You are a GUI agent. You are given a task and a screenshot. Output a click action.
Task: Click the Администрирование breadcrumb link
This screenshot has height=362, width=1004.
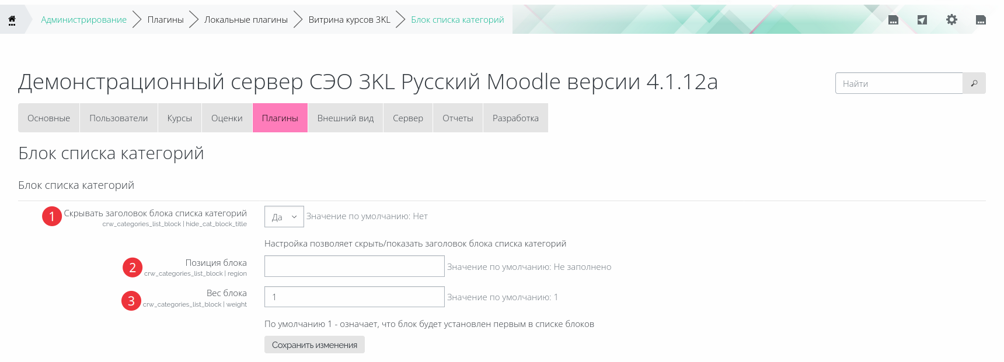click(x=84, y=20)
